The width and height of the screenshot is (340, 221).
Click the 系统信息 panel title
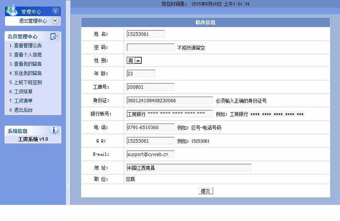18,131
